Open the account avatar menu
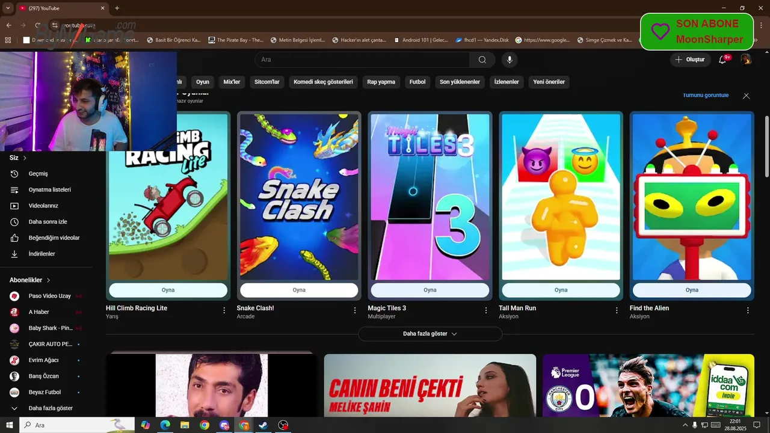 [746, 59]
